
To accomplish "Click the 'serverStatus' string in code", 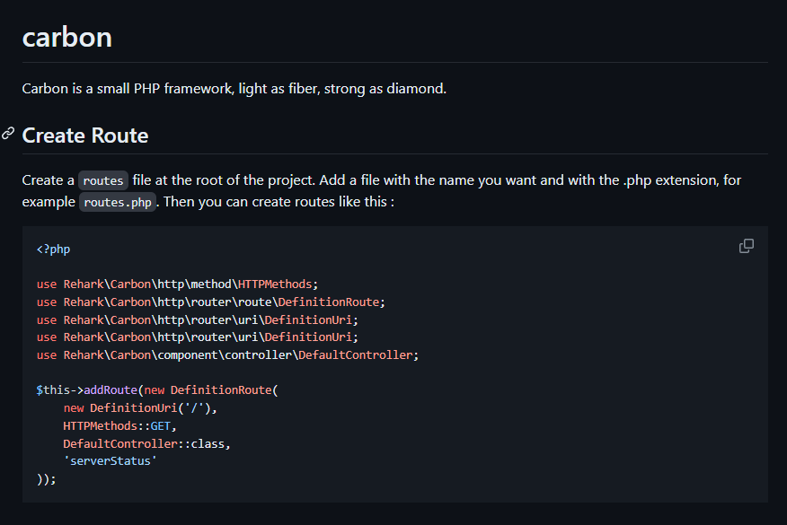I will [110, 461].
